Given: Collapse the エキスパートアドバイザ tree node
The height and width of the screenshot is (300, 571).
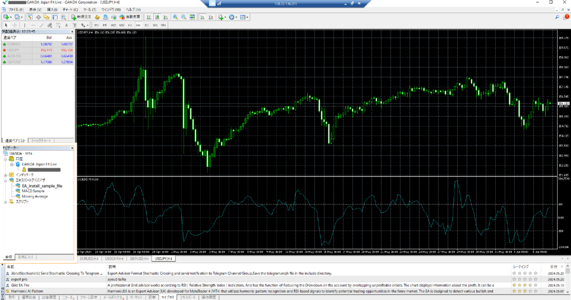Looking at the screenshot, I should tap(6, 180).
